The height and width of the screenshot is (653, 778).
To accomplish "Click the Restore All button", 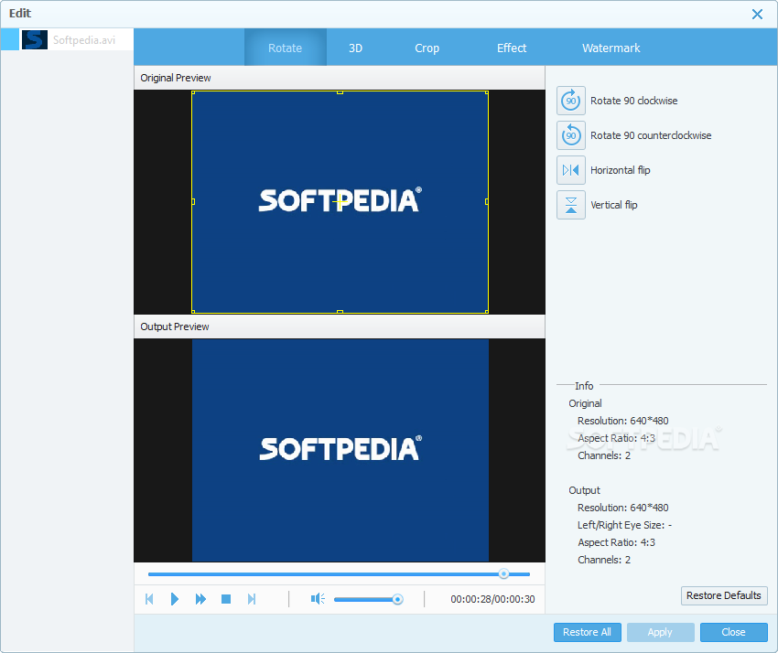I will pos(587,632).
